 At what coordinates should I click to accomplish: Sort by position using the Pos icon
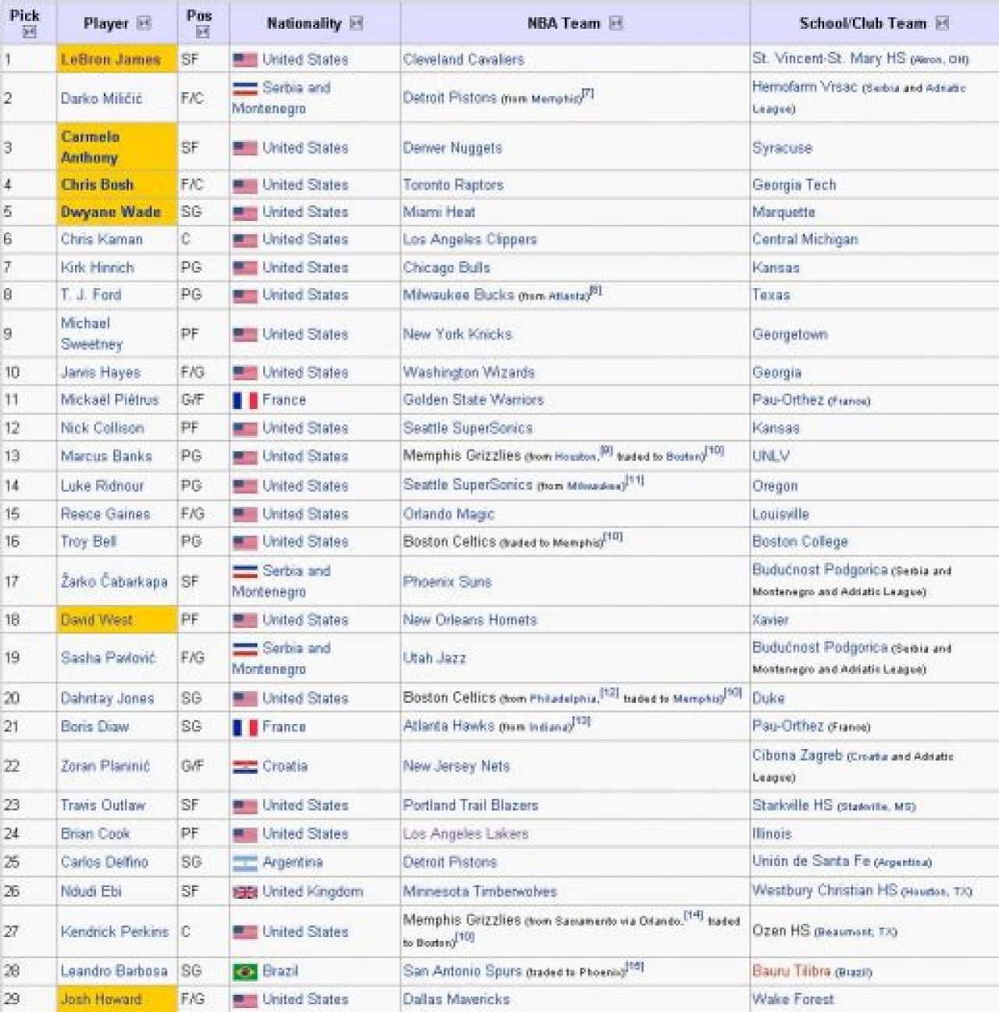(203, 32)
